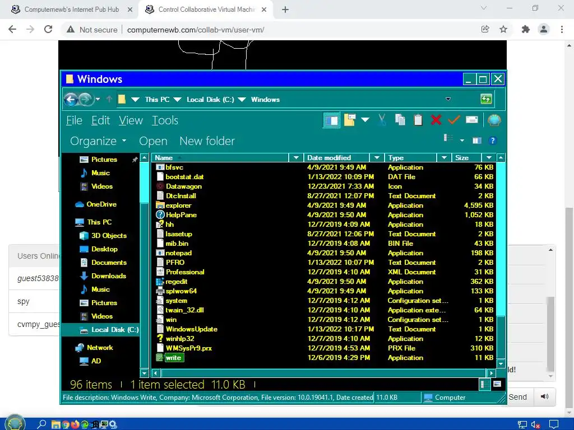
Task: Select the regedit application file
Action: [172, 282]
